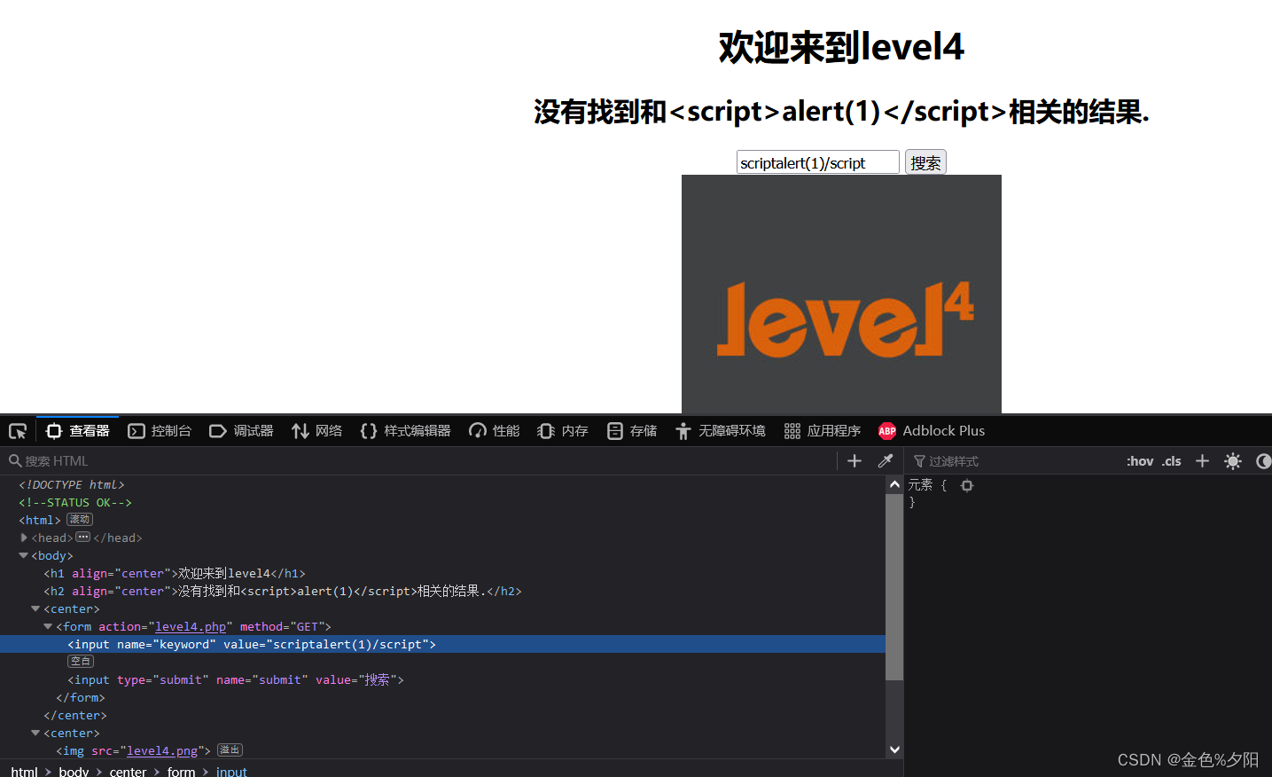The width and height of the screenshot is (1272, 777).
Task: Select the DOCTYPE html row
Action: (442, 484)
